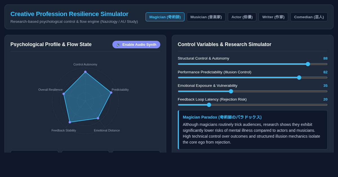Select the Comedian (芸人) tab

[309, 17]
